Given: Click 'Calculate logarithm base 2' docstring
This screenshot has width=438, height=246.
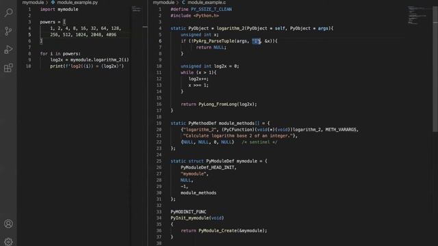Looking at the screenshot, I should pyautogui.click(x=238, y=136).
